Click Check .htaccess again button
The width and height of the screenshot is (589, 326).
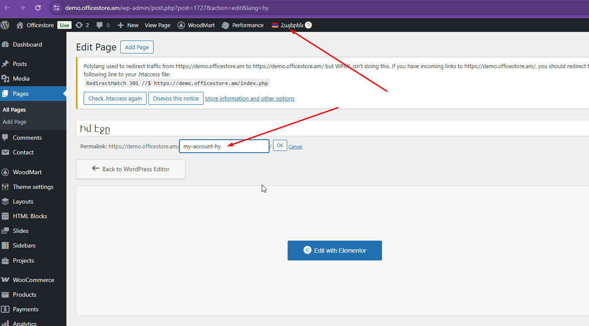pyautogui.click(x=115, y=98)
